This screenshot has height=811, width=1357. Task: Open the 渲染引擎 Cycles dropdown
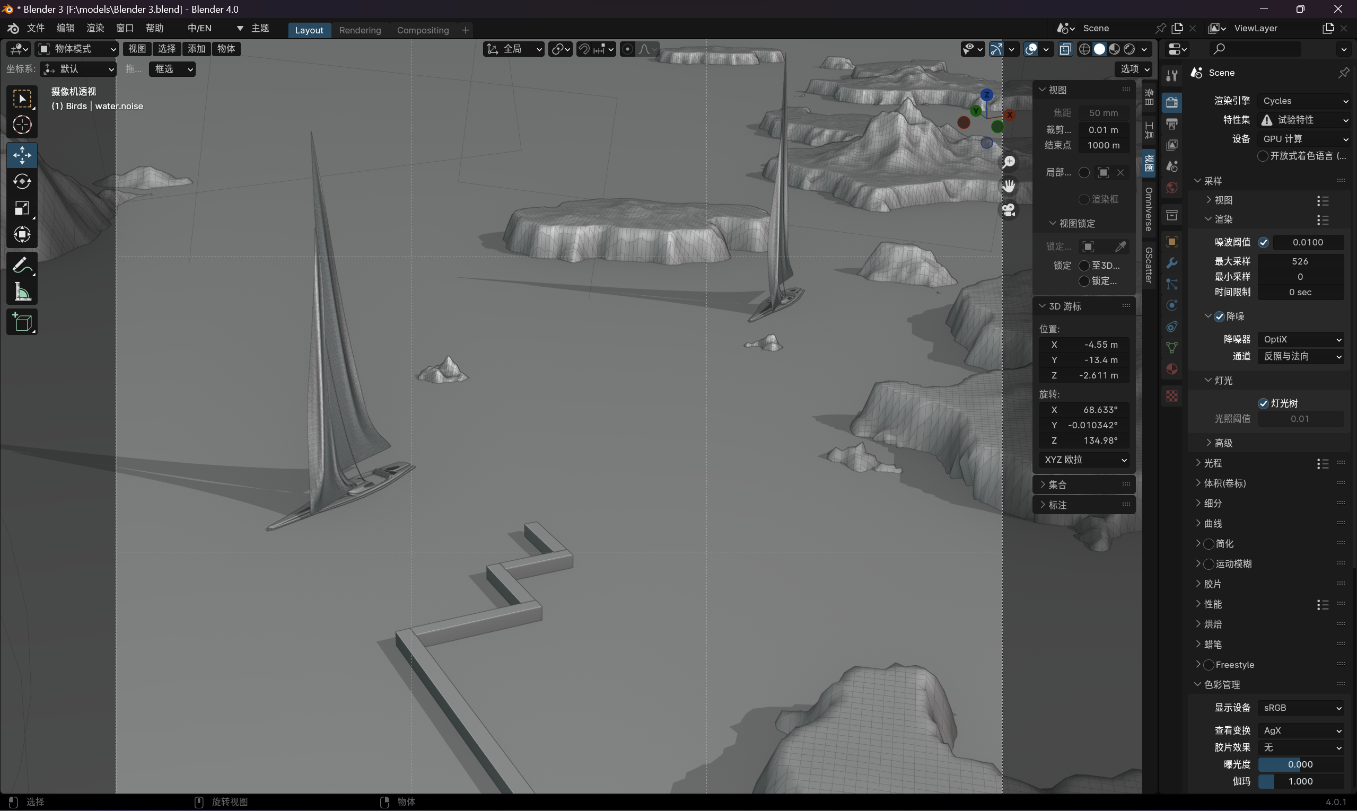tap(1304, 101)
